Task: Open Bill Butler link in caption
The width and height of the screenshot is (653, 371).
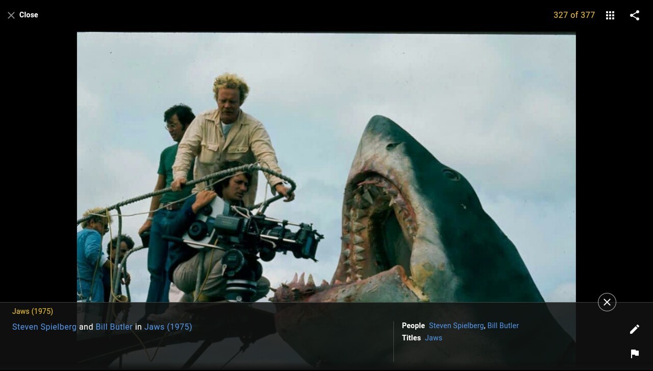Action: tap(114, 327)
